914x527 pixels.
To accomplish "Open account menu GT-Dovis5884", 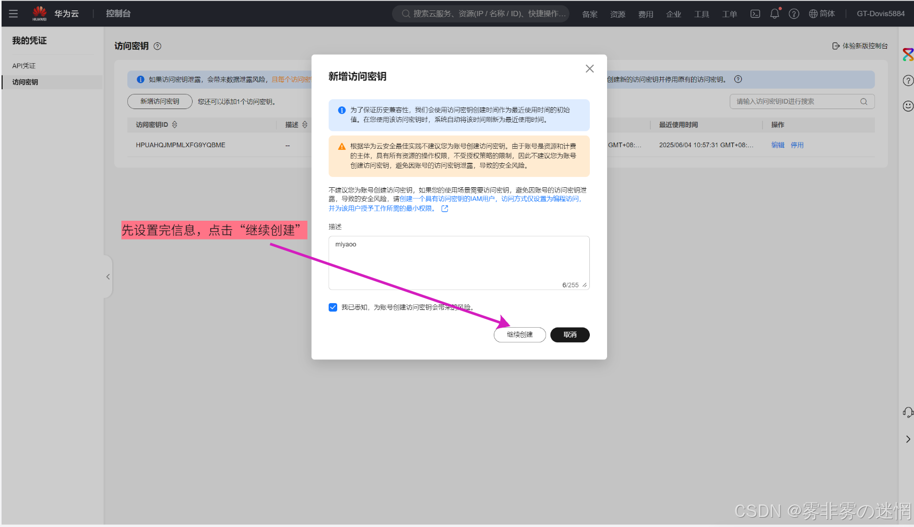I will (881, 14).
